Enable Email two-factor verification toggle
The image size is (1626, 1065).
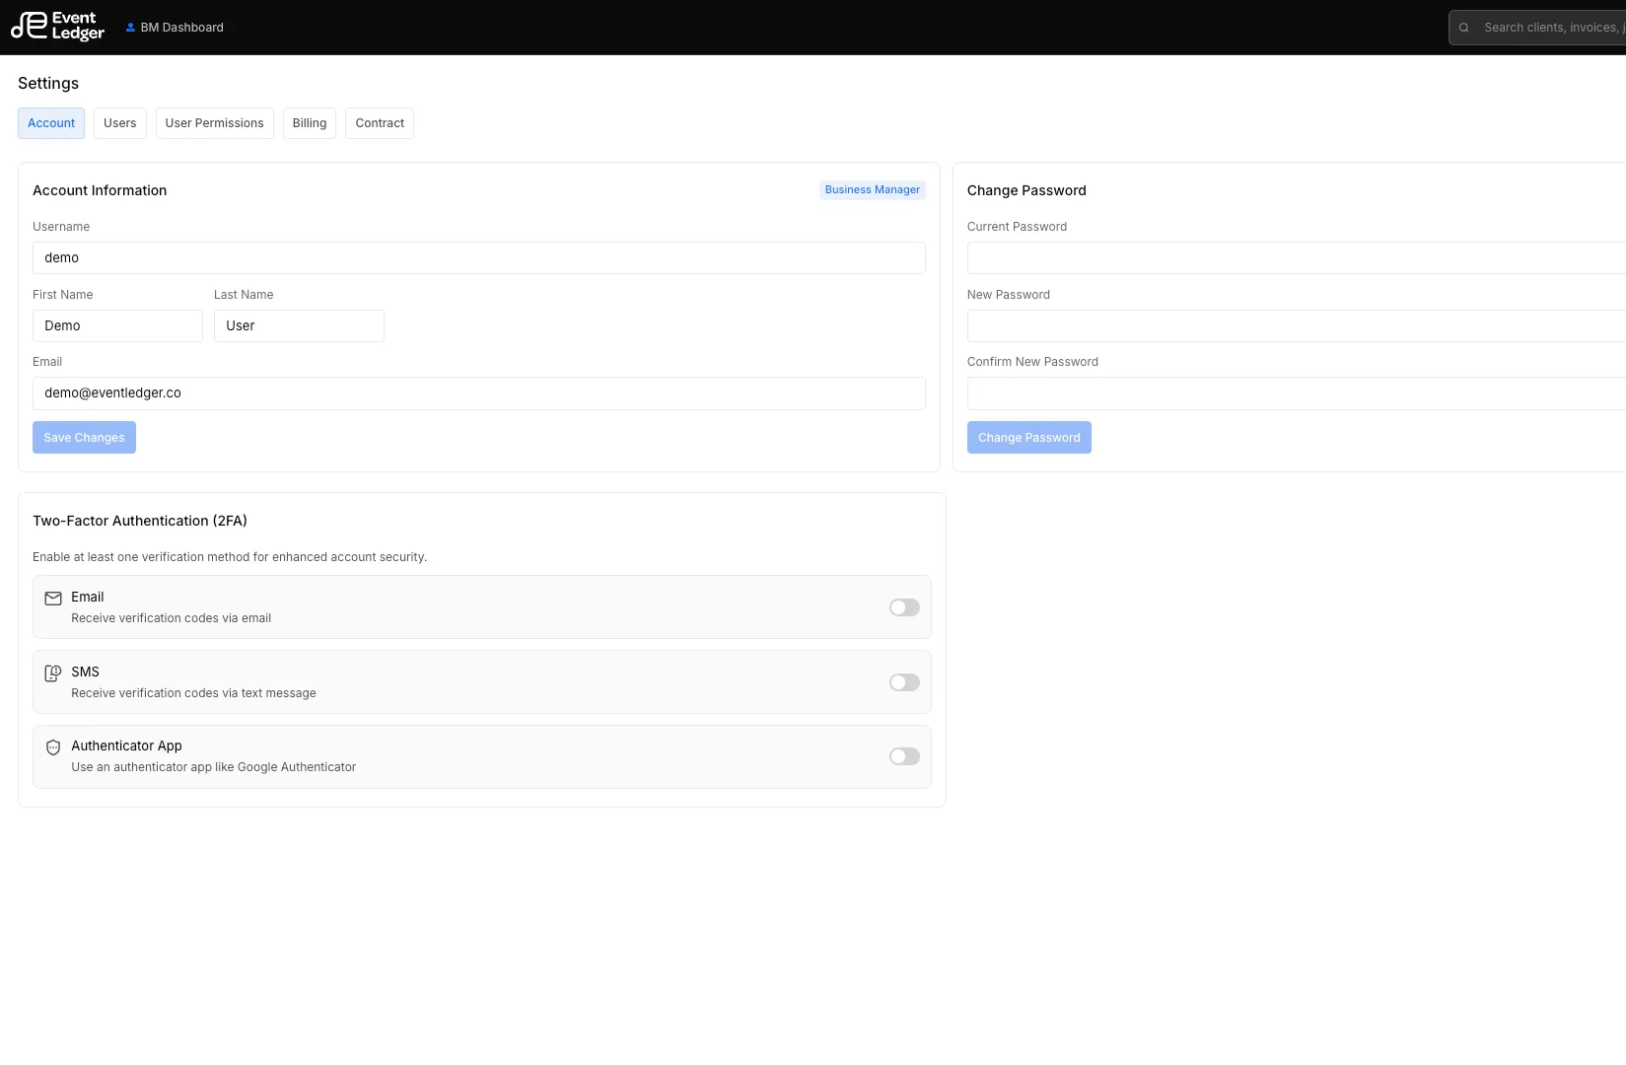click(904, 607)
